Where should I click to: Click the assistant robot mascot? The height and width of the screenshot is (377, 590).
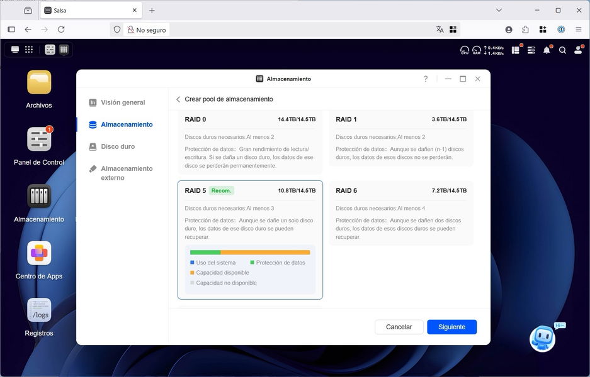tap(542, 338)
